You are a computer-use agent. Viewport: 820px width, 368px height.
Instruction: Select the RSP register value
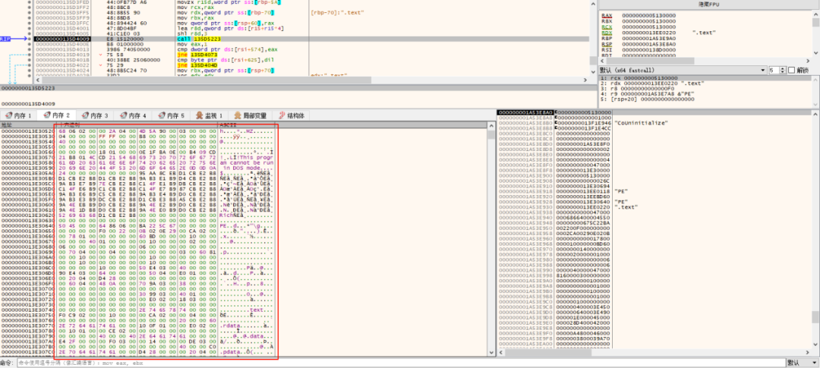click(648, 44)
